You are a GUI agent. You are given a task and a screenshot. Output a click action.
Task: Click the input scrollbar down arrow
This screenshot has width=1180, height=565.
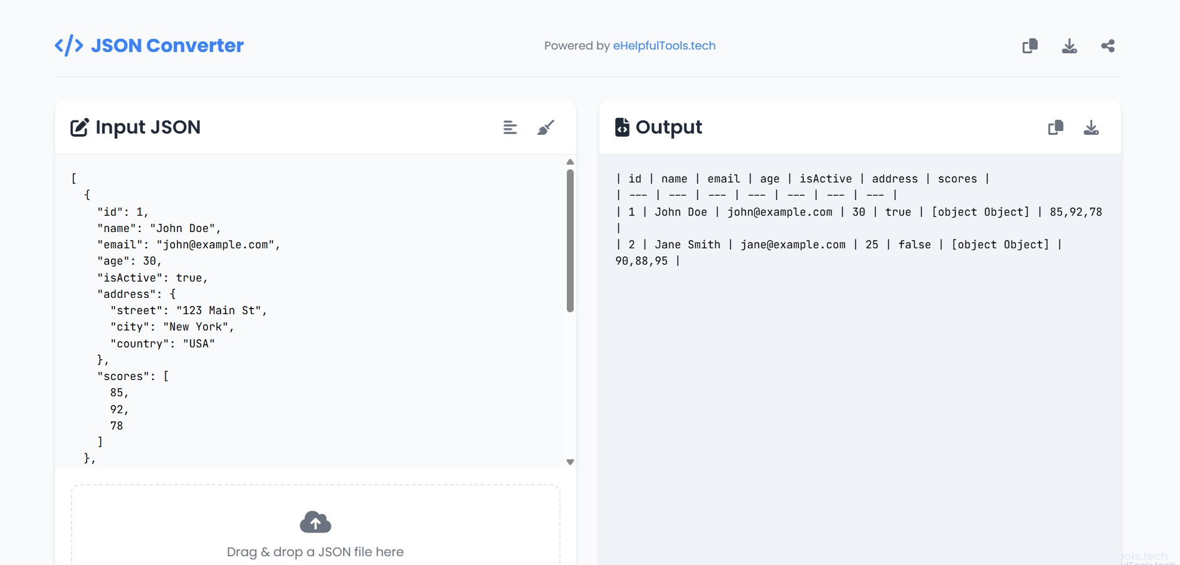(570, 462)
